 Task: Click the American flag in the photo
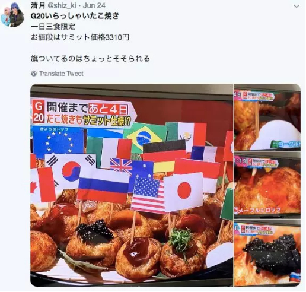(x=148, y=193)
